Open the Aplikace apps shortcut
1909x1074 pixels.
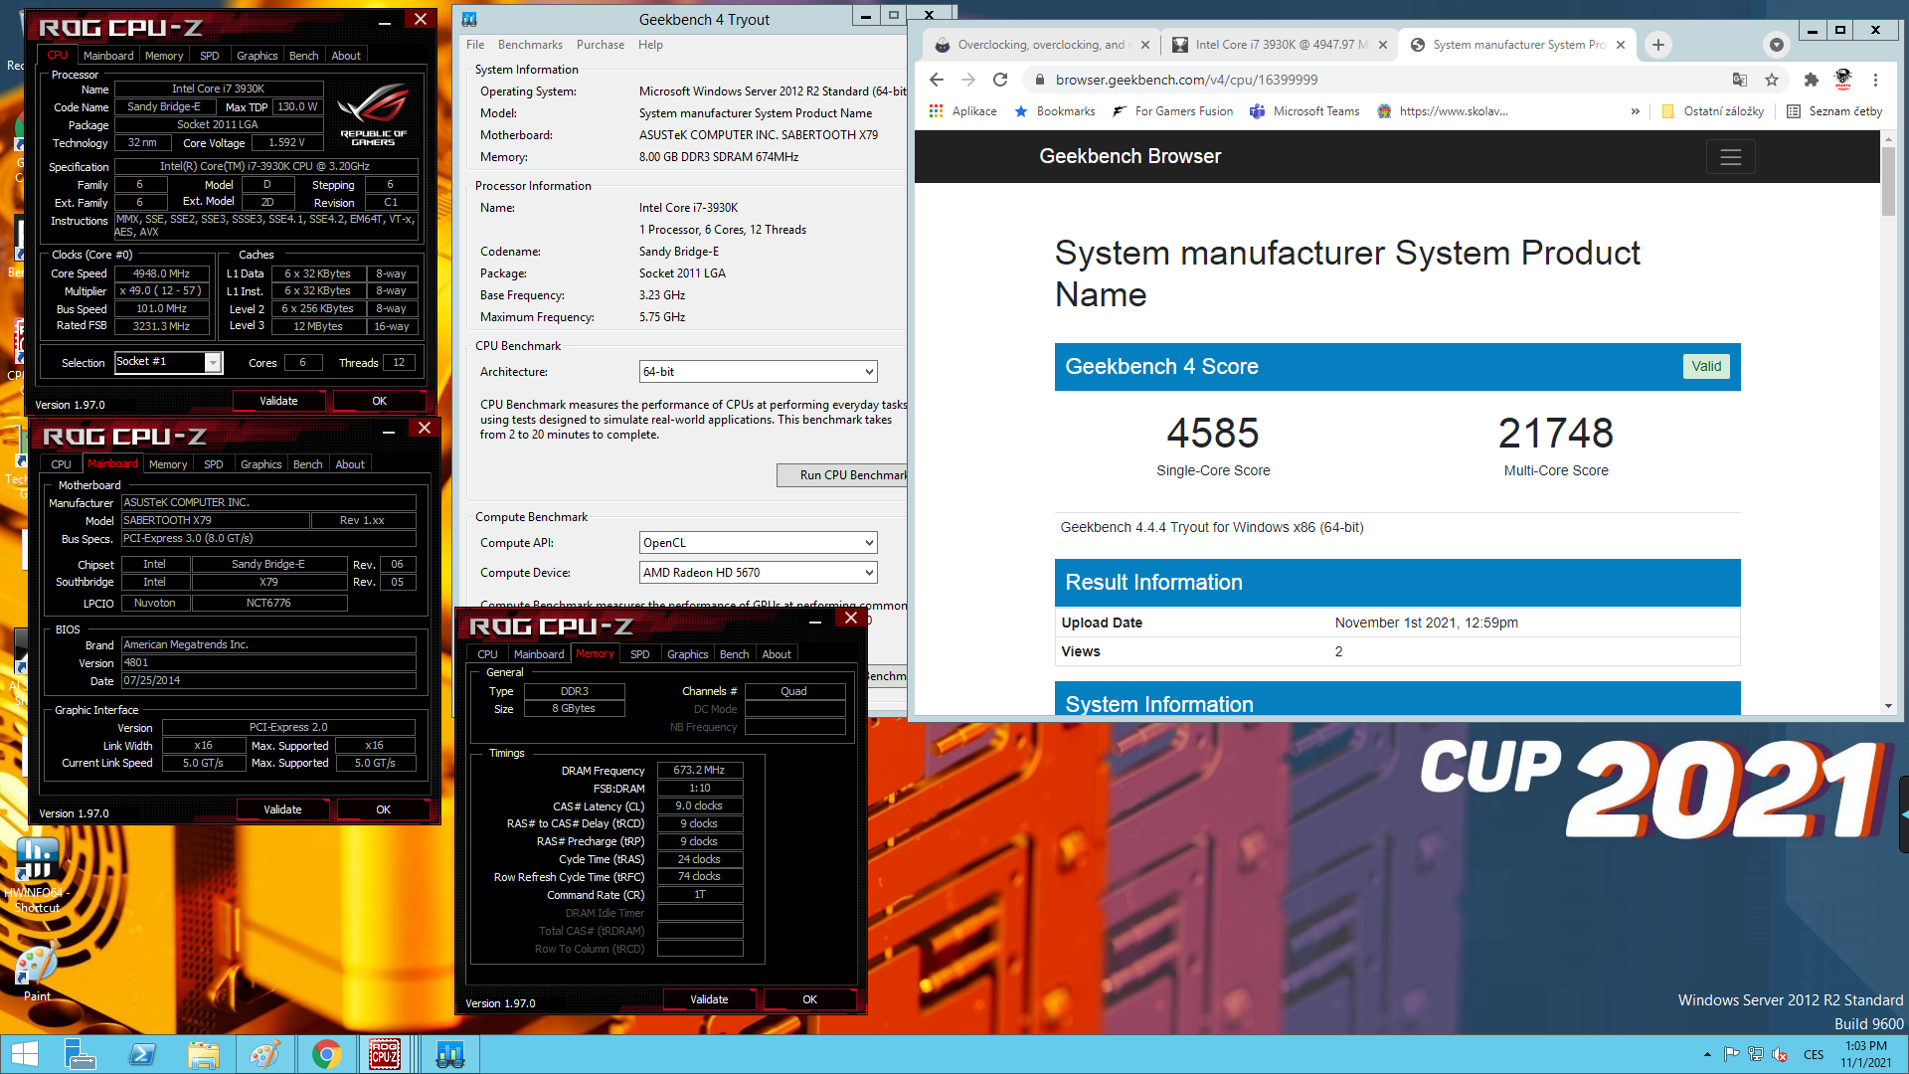pos(962,111)
